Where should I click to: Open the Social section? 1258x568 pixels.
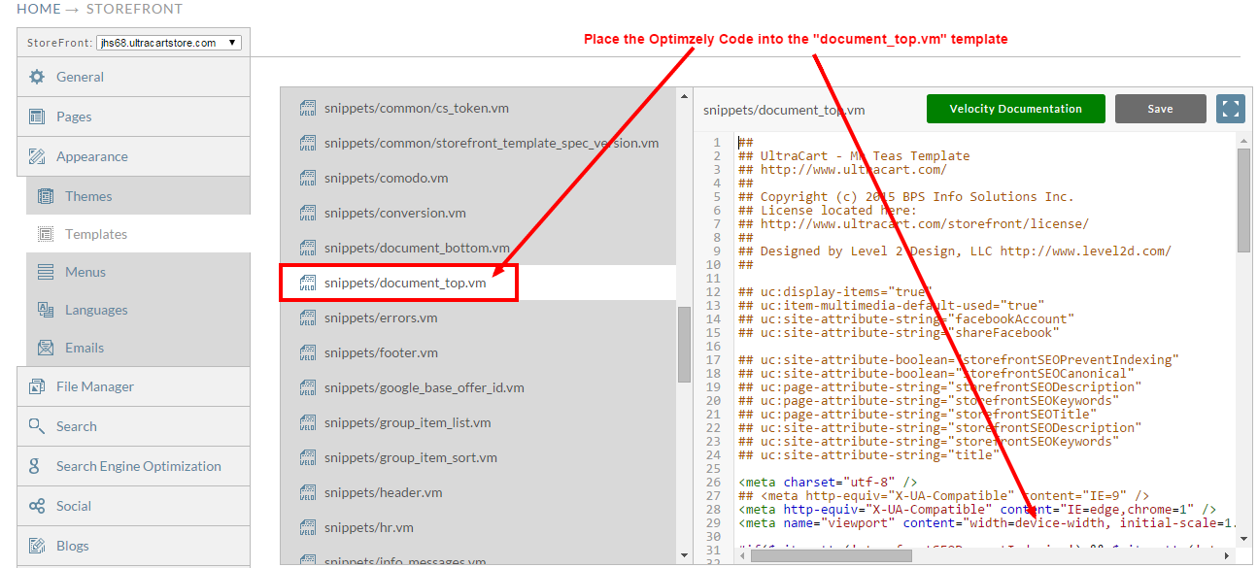(x=133, y=506)
